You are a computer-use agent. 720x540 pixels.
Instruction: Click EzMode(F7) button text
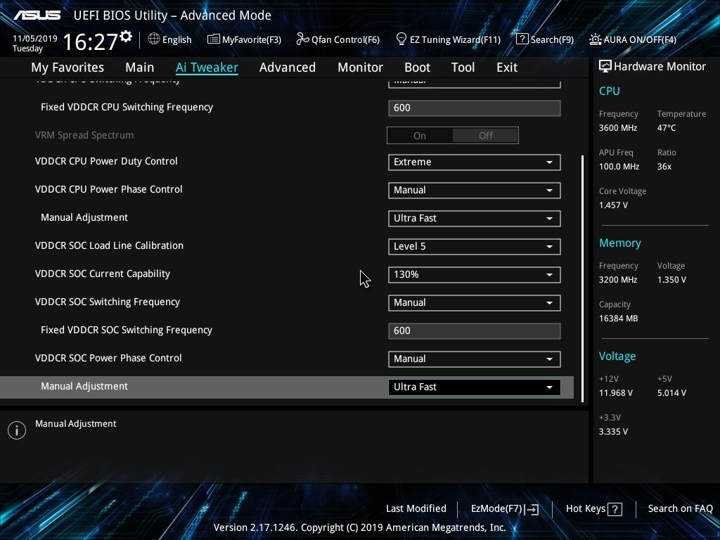point(496,508)
